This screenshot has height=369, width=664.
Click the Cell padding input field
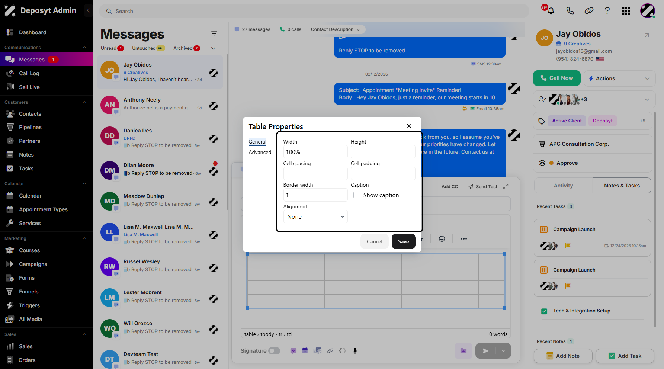click(383, 173)
